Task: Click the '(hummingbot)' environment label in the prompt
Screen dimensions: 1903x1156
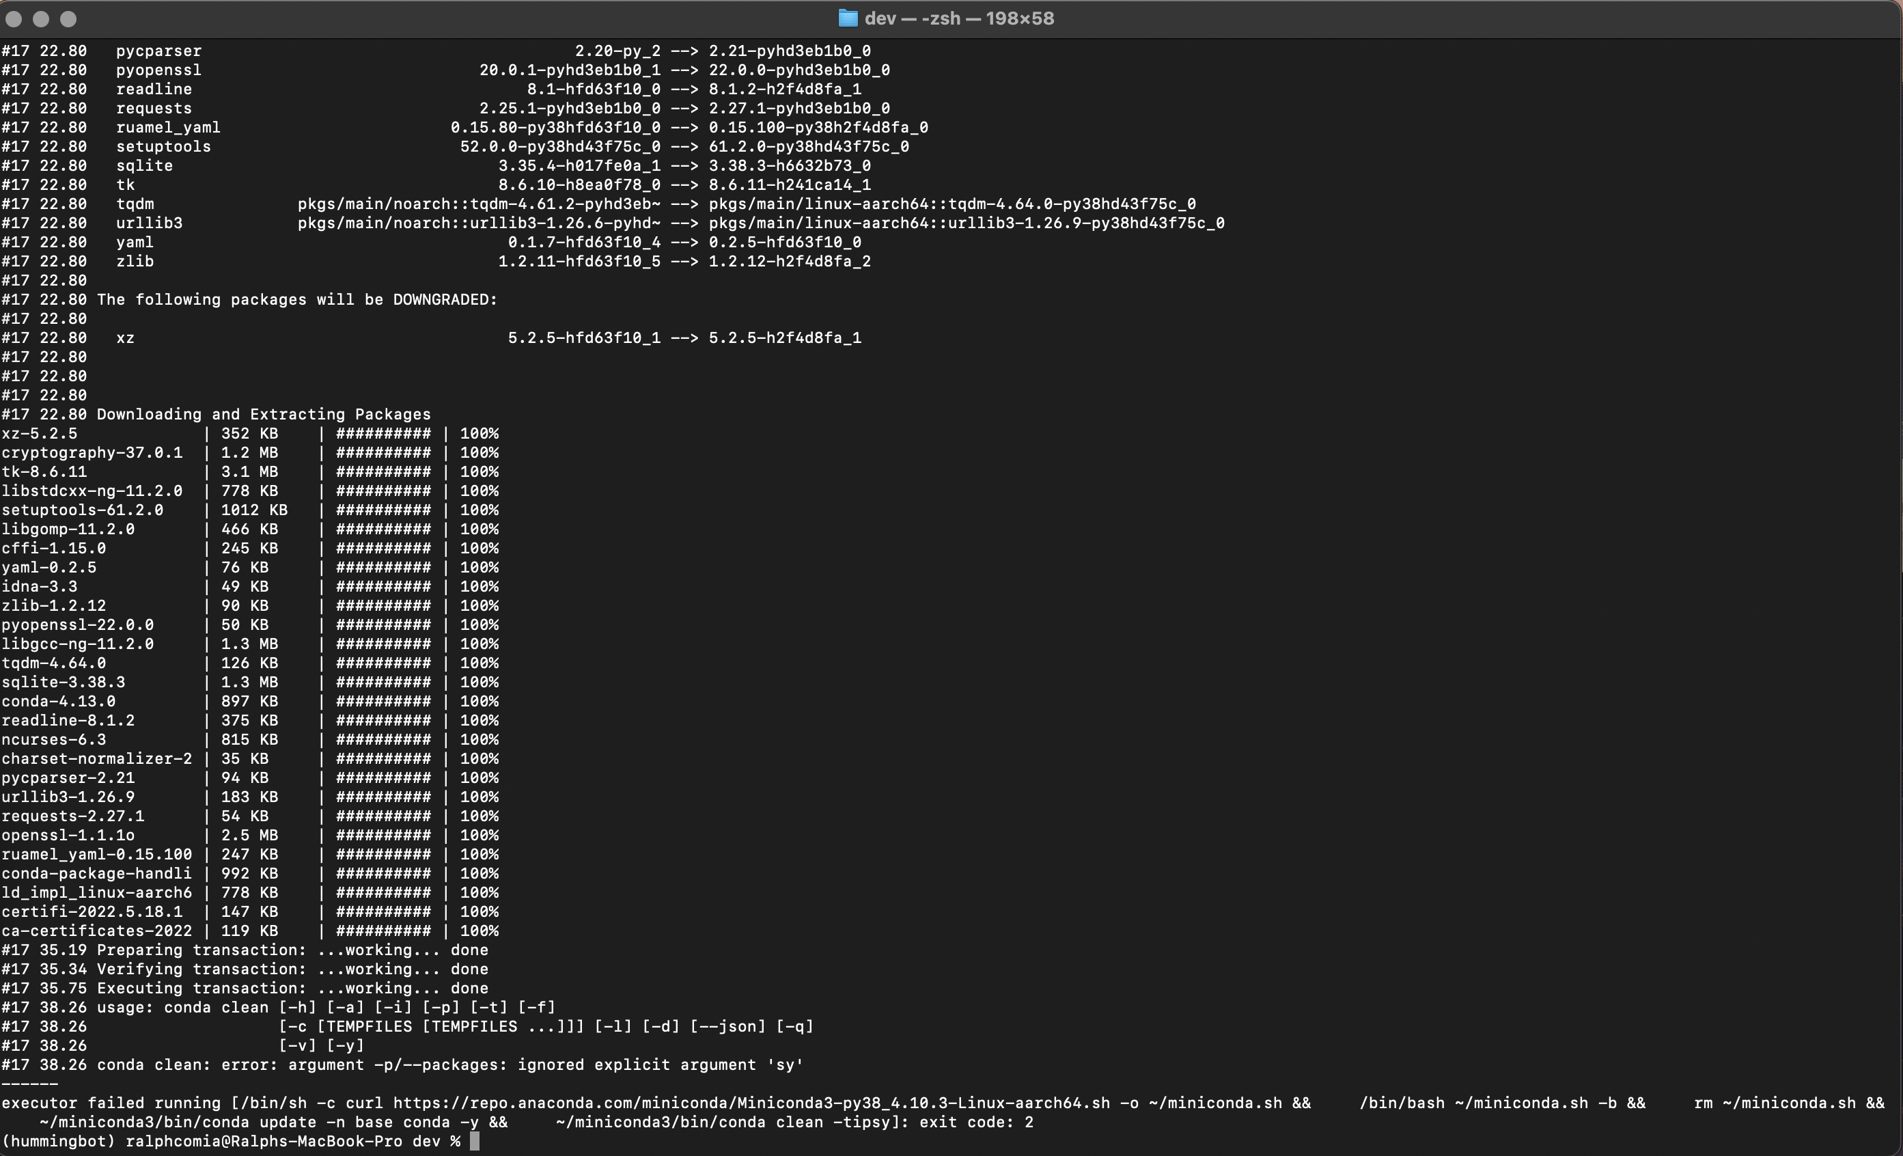Action: tap(59, 1142)
